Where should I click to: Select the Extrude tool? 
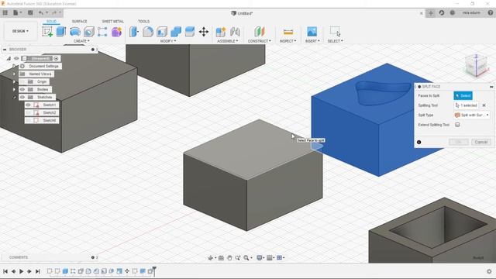point(61,32)
